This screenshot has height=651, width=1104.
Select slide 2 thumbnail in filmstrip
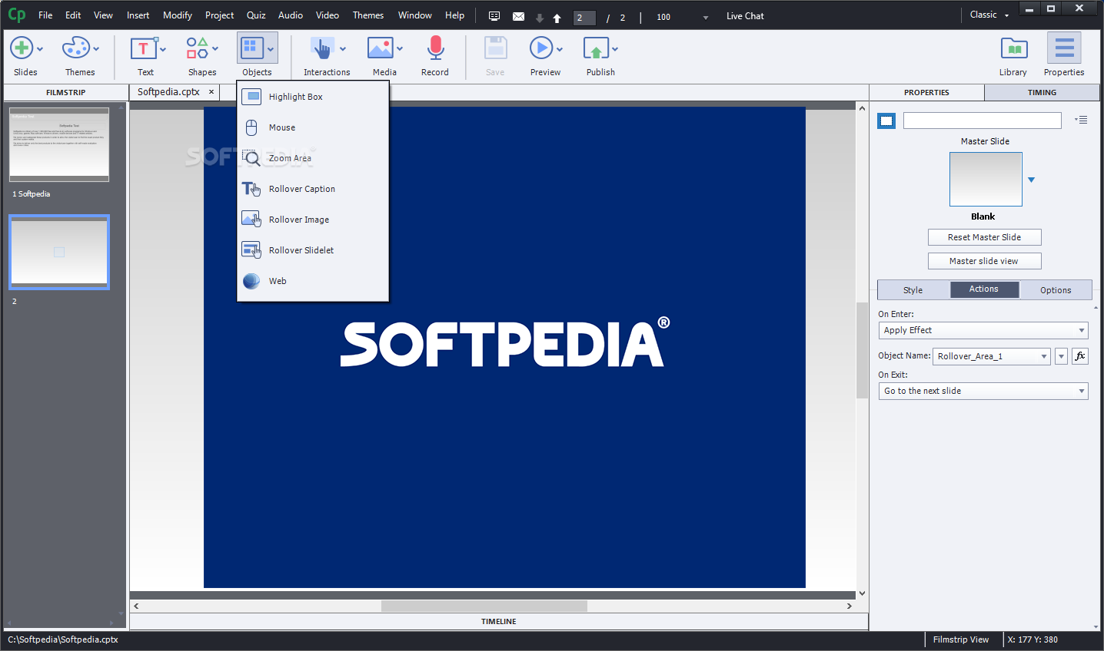(59, 252)
